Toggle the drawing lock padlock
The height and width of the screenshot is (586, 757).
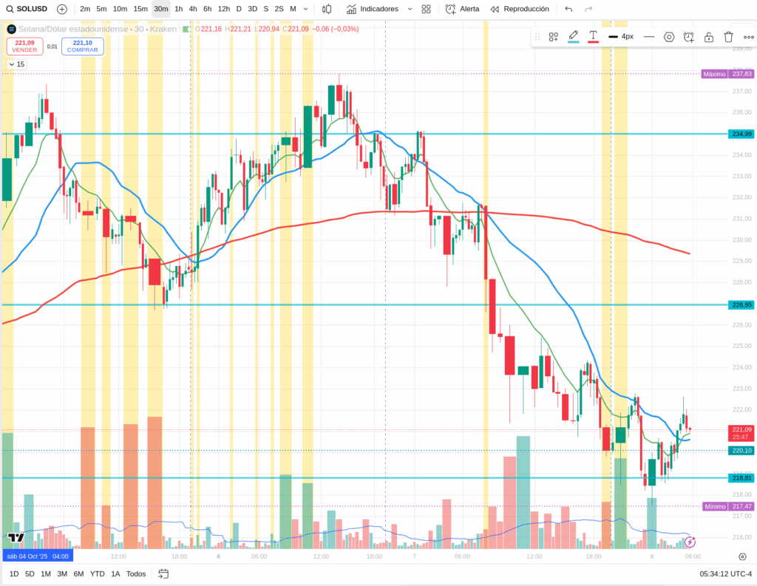[x=709, y=36]
